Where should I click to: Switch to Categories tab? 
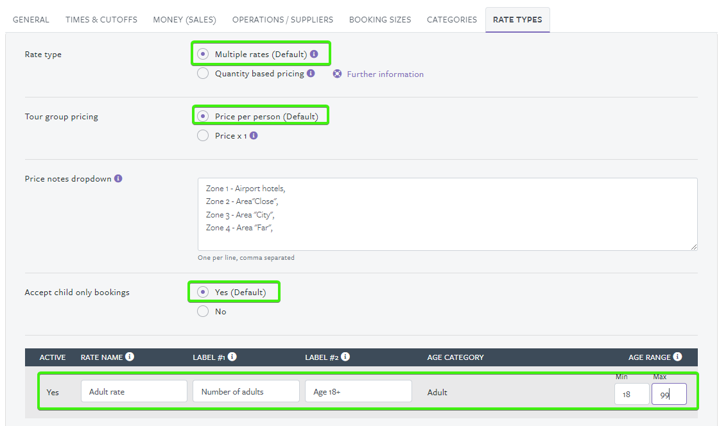click(x=452, y=20)
